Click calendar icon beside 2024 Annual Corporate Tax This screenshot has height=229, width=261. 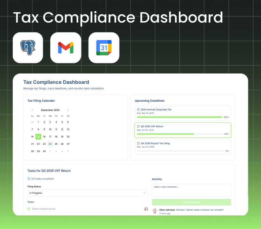coord(138,109)
